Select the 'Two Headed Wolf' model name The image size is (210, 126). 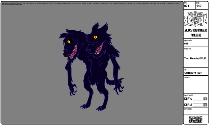tap(195, 59)
